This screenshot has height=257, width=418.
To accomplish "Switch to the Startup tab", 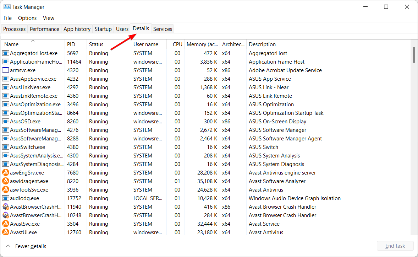I will (103, 29).
